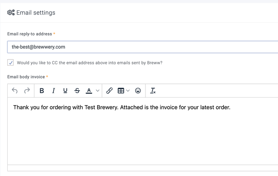
Task: Clear text formatting with the Tx icon
Action: tap(153, 91)
